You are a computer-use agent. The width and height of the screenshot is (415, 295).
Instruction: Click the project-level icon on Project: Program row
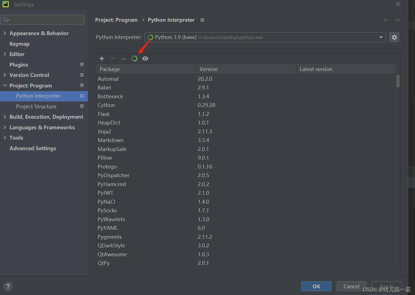[x=82, y=85]
